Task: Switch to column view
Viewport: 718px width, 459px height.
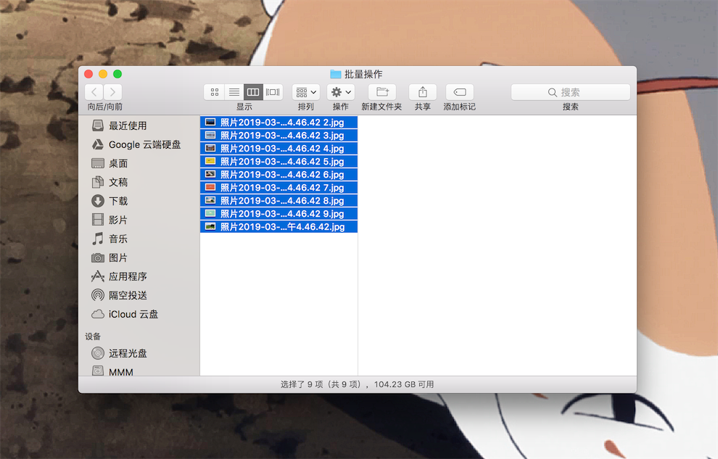Action: pos(253,92)
